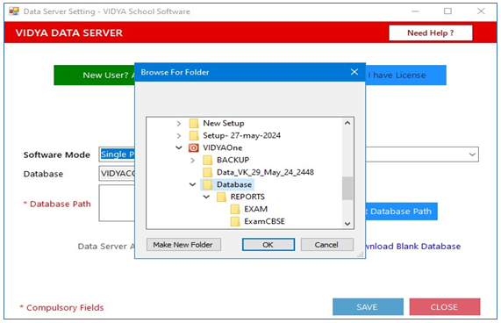The image size is (501, 323).
Task: Click the ExamCBSE folder icon
Action: (235, 221)
